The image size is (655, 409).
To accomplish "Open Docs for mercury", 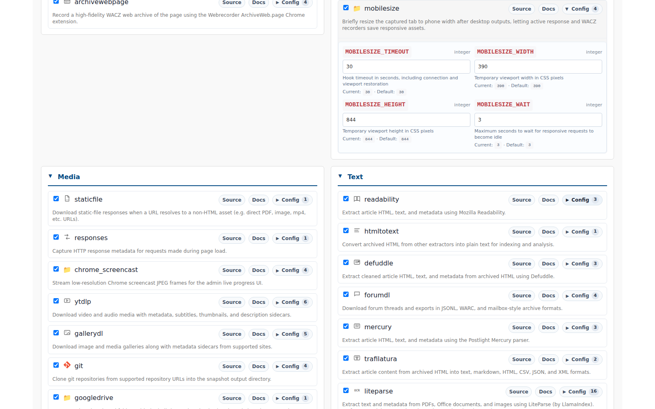I will [x=549, y=328].
